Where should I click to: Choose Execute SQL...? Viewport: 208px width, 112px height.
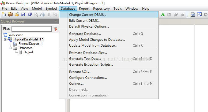[x=109, y=72]
